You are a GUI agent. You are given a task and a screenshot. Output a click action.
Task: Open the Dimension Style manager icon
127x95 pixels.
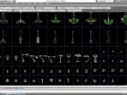tap(72, 8)
